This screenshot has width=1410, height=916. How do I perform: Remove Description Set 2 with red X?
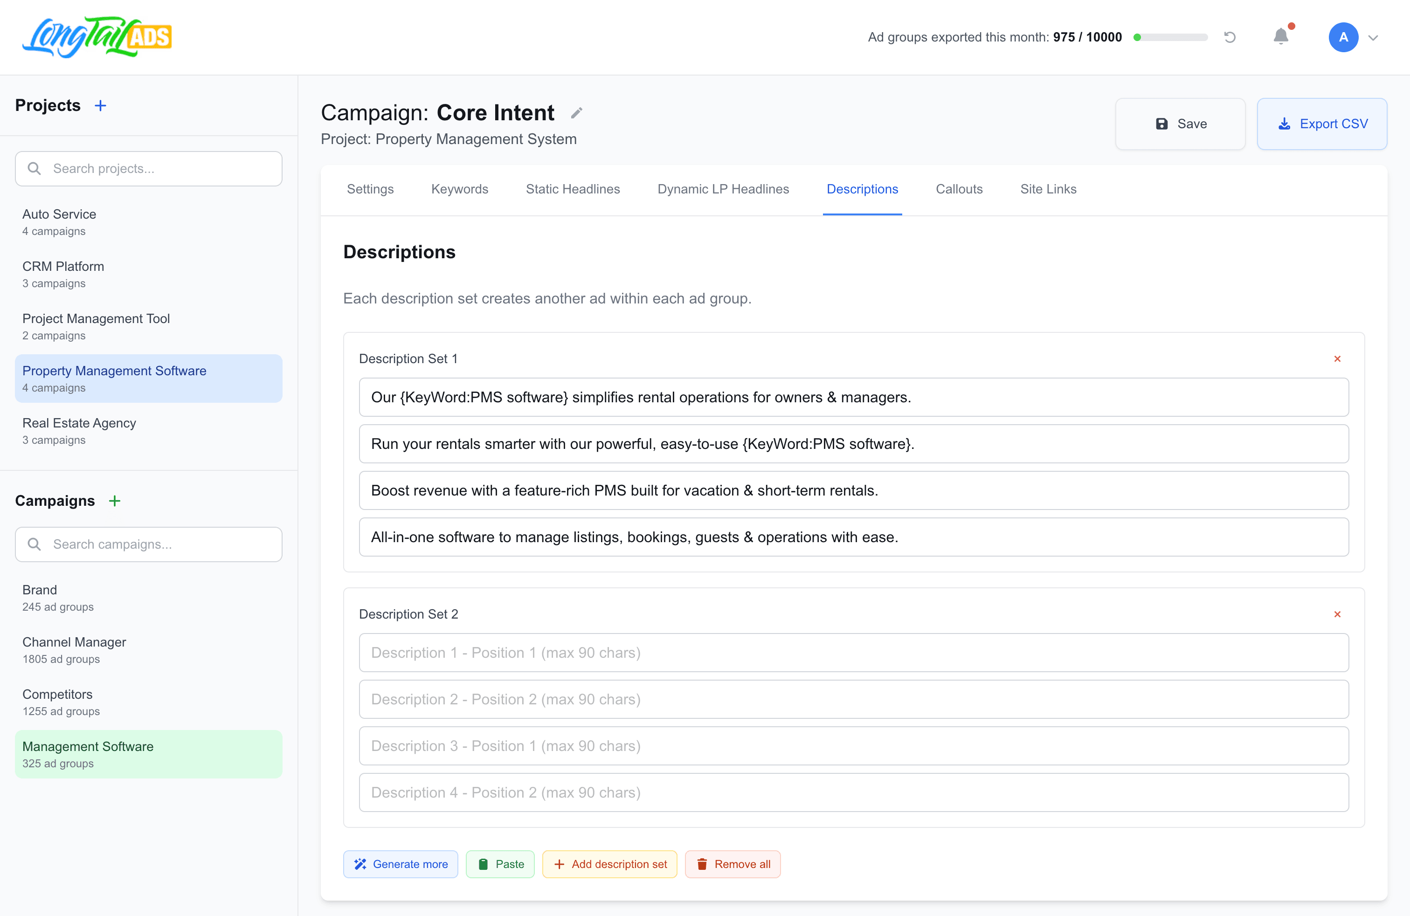pyautogui.click(x=1337, y=614)
